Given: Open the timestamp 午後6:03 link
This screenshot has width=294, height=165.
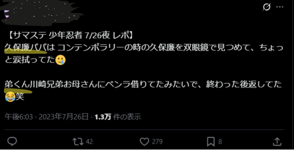Looking at the screenshot, I should (x=19, y=117).
